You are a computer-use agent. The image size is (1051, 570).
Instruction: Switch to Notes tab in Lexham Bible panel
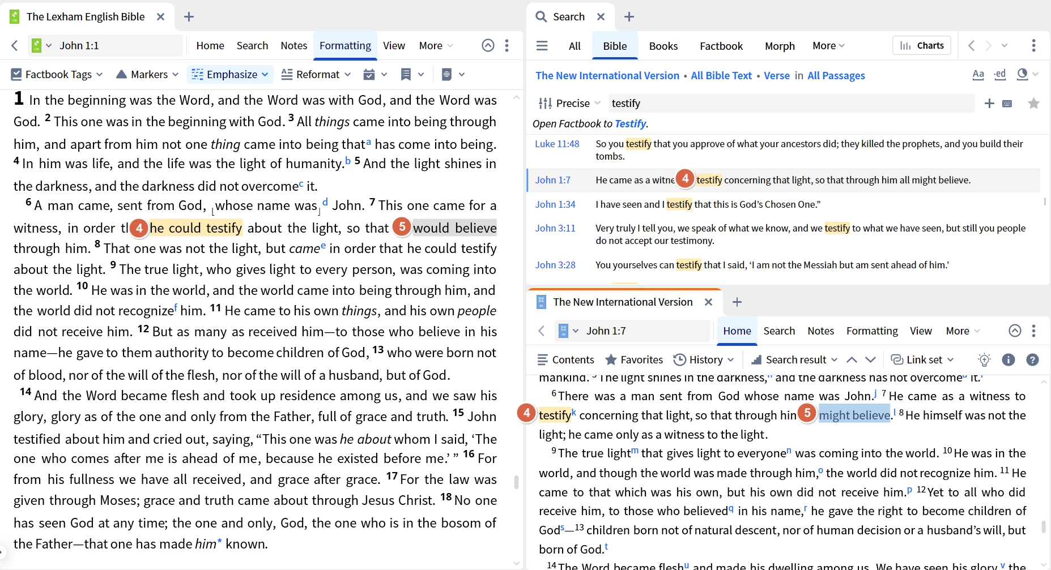click(293, 45)
